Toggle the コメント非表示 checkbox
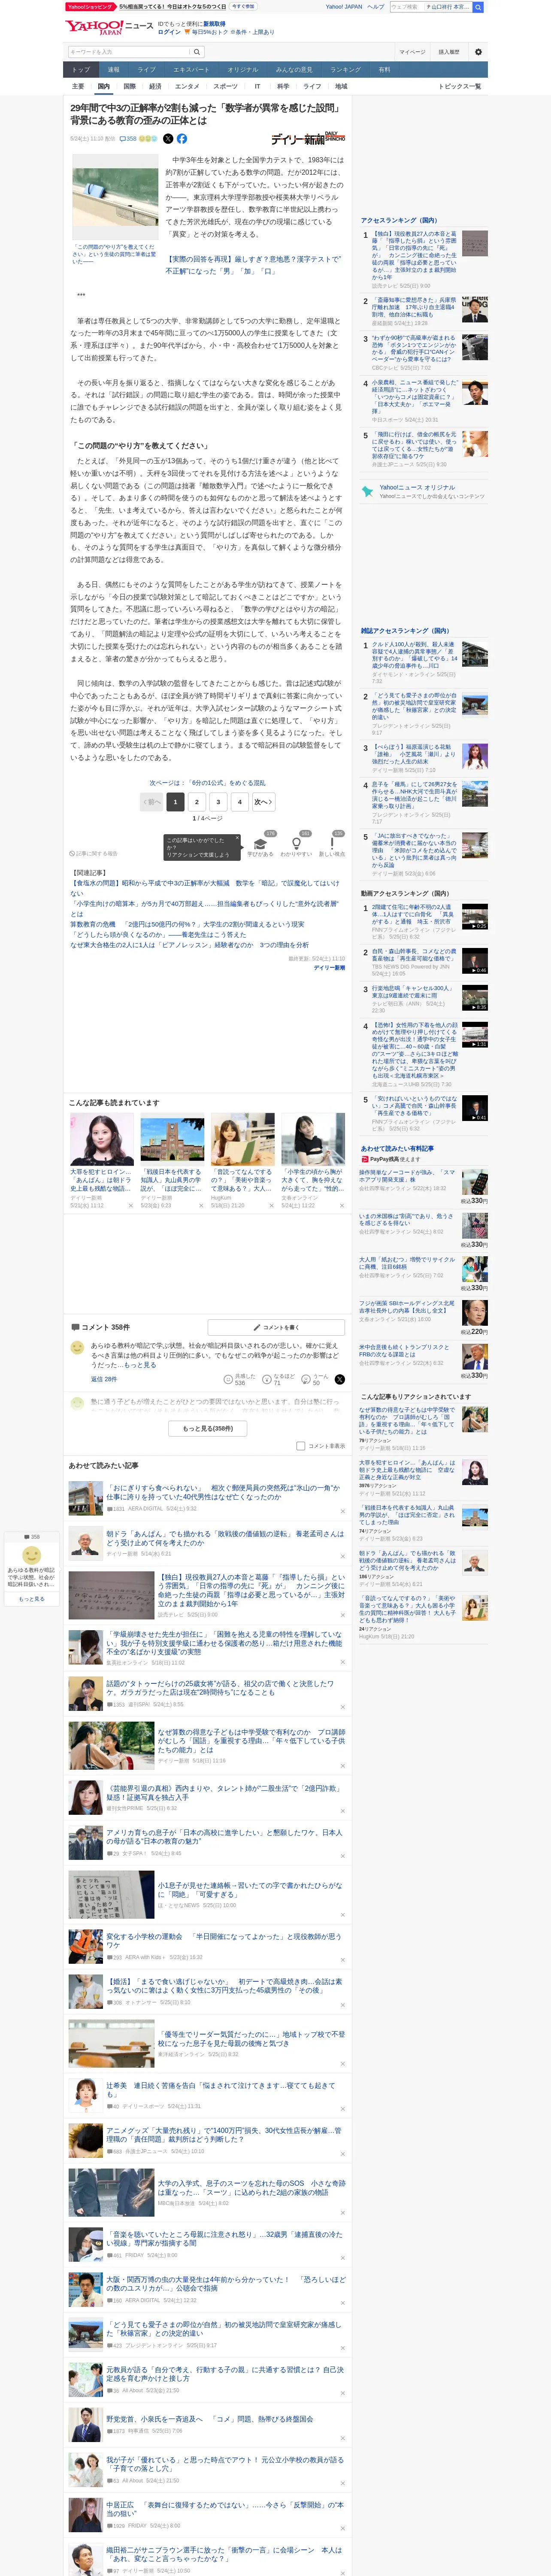The height and width of the screenshot is (2576, 551). click(x=300, y=1445)
